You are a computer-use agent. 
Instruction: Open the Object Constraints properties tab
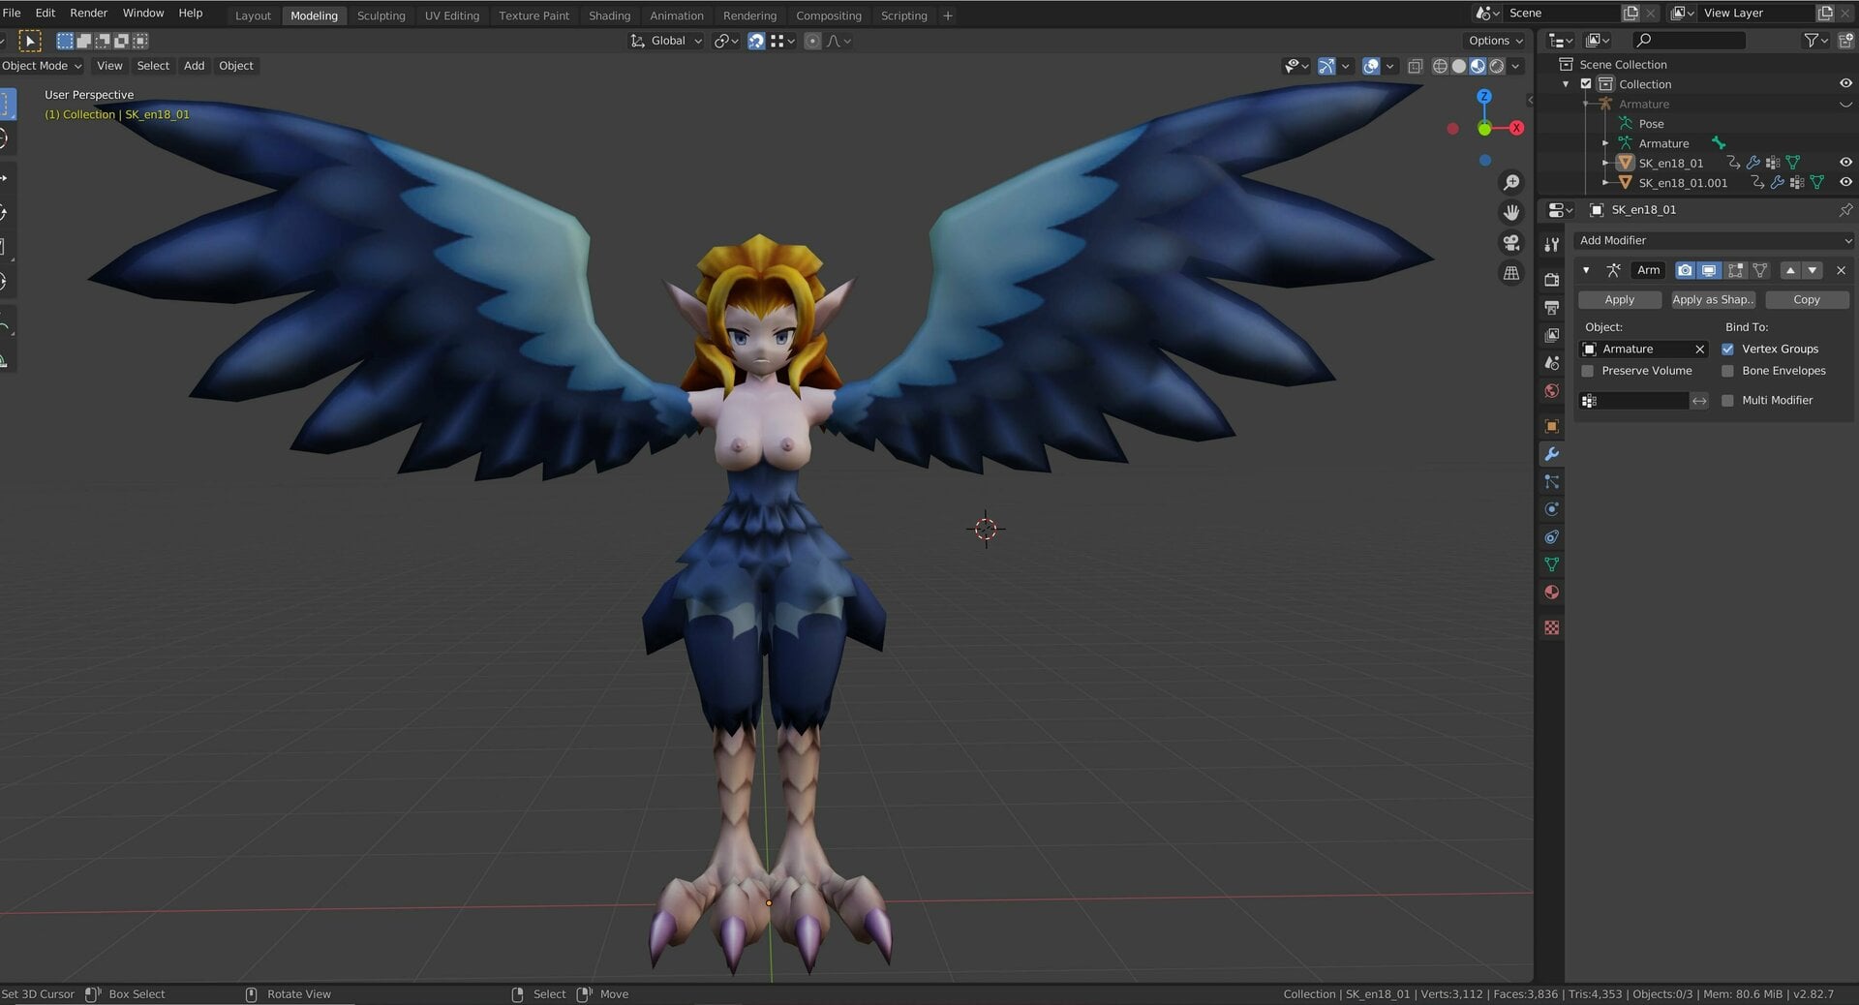coord(1552,537)
